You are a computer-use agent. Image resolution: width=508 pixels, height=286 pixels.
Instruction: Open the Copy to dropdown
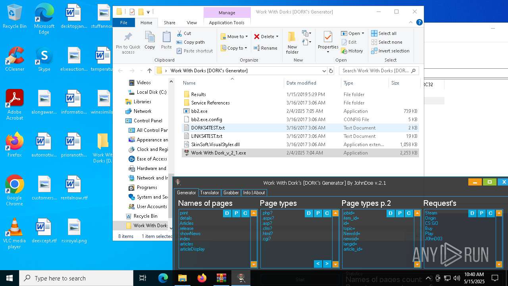[x=234, y=48]
